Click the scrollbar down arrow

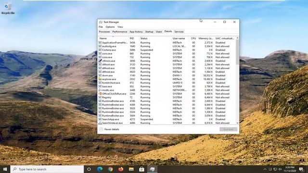click(x=237, y=123)
